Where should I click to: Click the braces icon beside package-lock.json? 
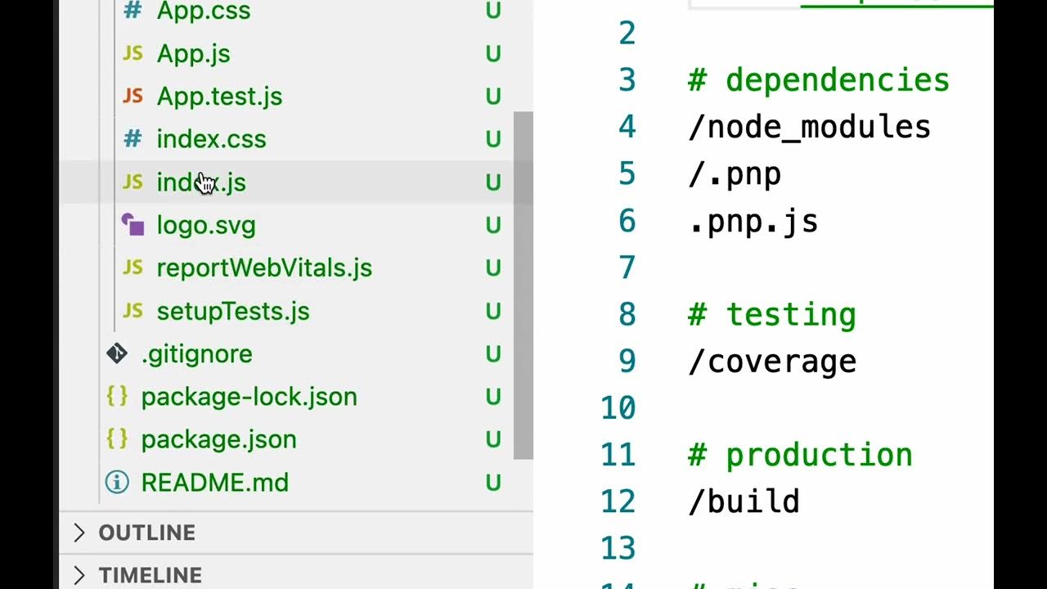pyautogui.click(x=117, y=397)
